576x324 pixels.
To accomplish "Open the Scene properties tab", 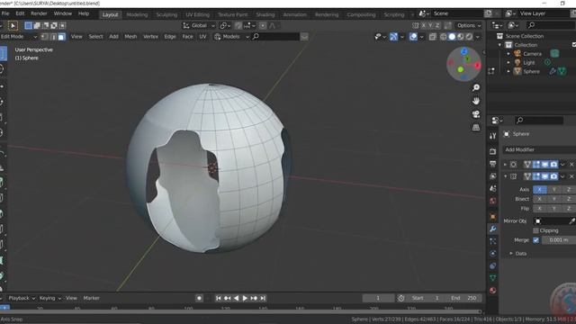I will (493, 189).
